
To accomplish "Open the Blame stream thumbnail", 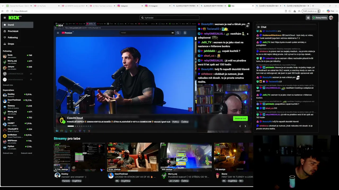I will (x=234, y=157).
